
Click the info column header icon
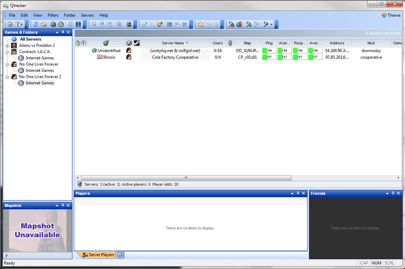tap(84, 43)
